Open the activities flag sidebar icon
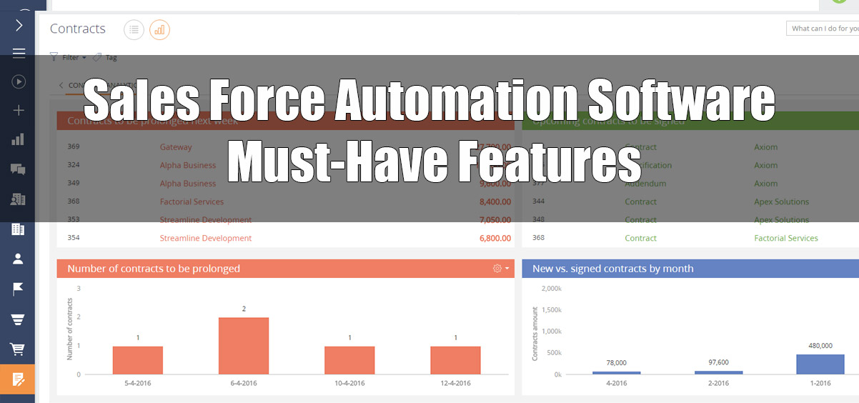 (x=19, y=289)
